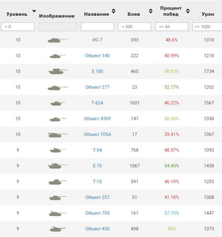
Task: Click the E 75 tank silhouette
Action: [x=58, y=166]
